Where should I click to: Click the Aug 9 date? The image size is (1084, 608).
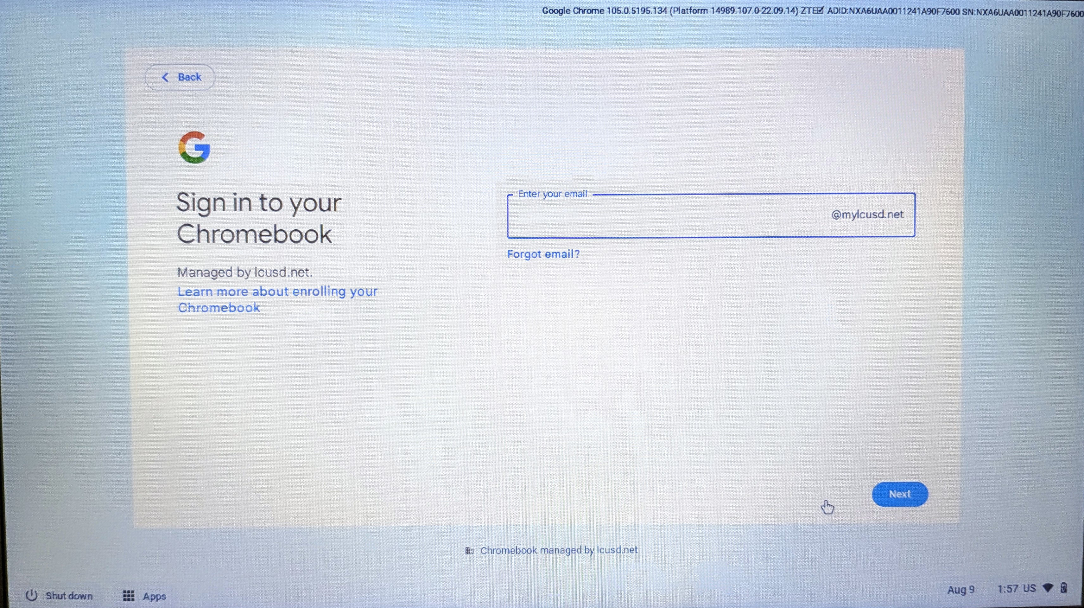click(x=961, y=590)
